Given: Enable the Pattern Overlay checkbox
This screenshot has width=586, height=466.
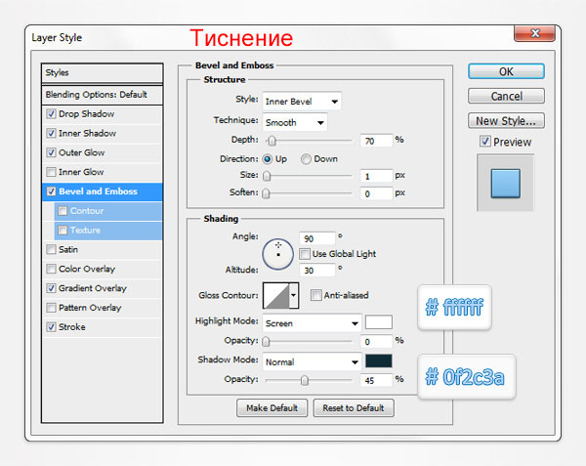Looking at the screenshot, I should click(x=51, y=308).
